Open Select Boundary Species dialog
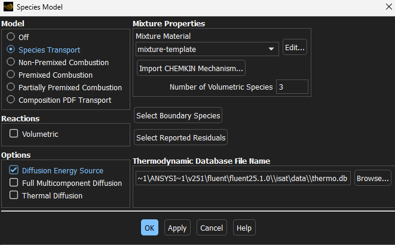Image resolution: width=395 pixels, height=245 pixels. pyautogui.click(x=178, y=115)
